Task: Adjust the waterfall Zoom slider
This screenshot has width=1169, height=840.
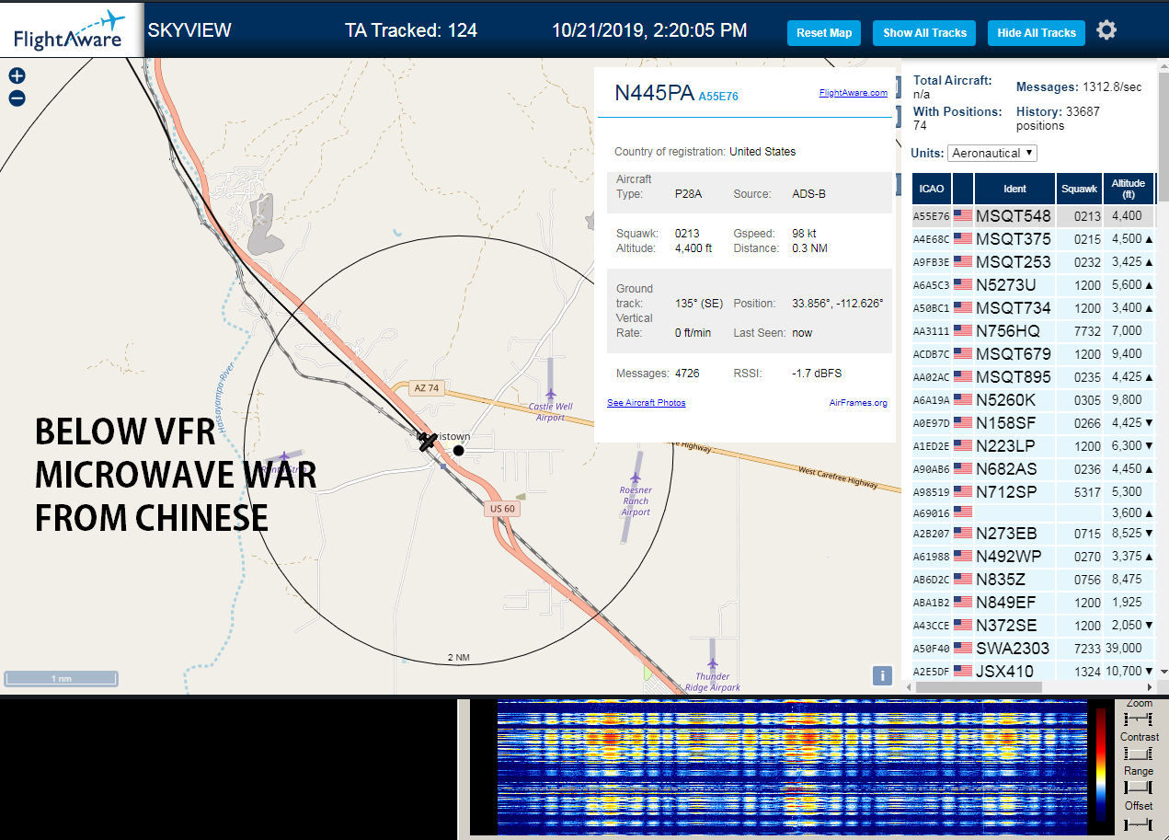Action: 1139,718
